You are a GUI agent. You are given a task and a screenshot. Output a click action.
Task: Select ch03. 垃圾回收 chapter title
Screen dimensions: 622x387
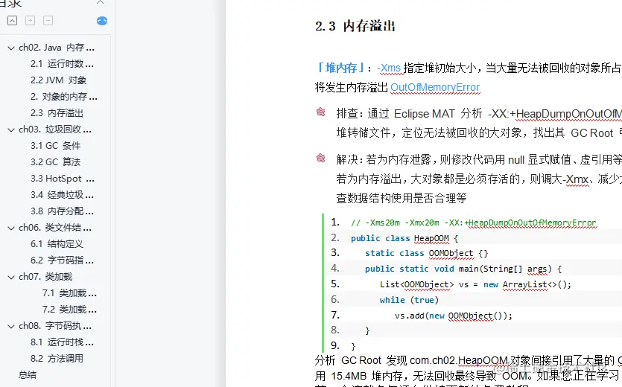point(55,129)
